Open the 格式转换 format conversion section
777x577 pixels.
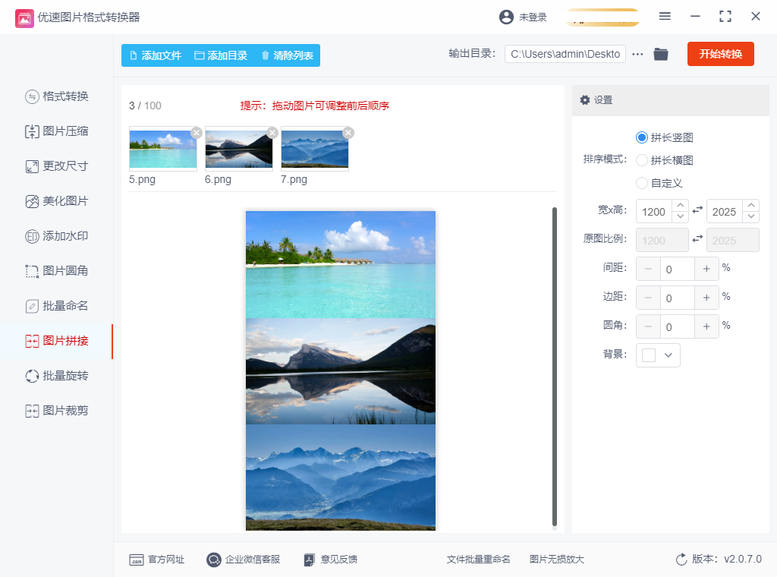[56, 96]
